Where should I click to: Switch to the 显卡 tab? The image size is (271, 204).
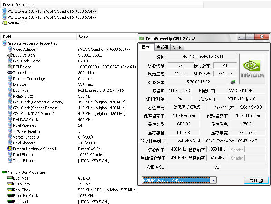pyautogui.click(x=146, y=47)
